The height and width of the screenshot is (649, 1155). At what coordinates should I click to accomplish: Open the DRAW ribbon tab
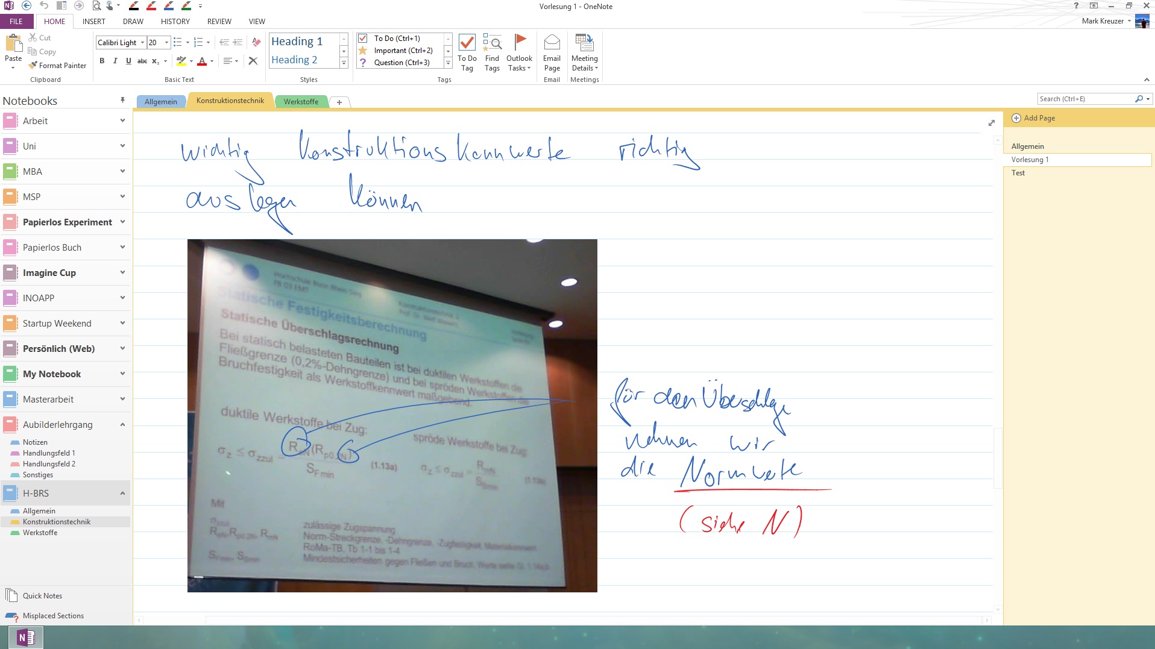[x=133, y=22]
